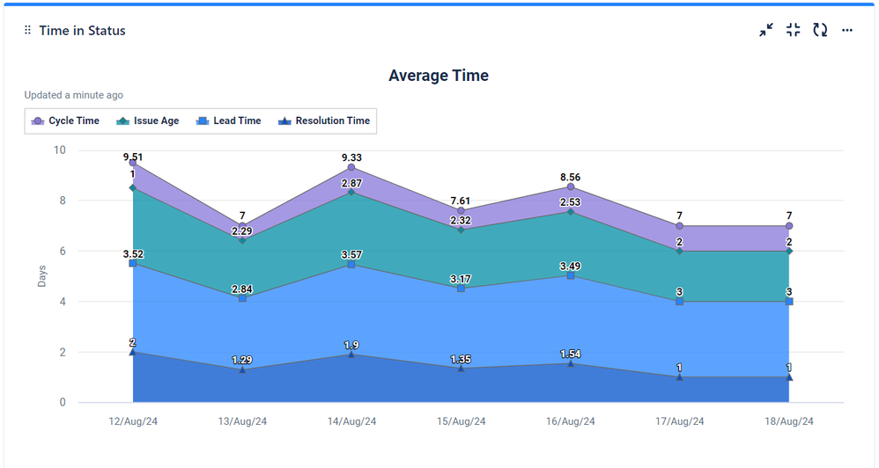Screen dimensions: 879x468
Task: Click the Cycle Time circle marker on 14/Aug/24
Action: click(x=351, y=167)
